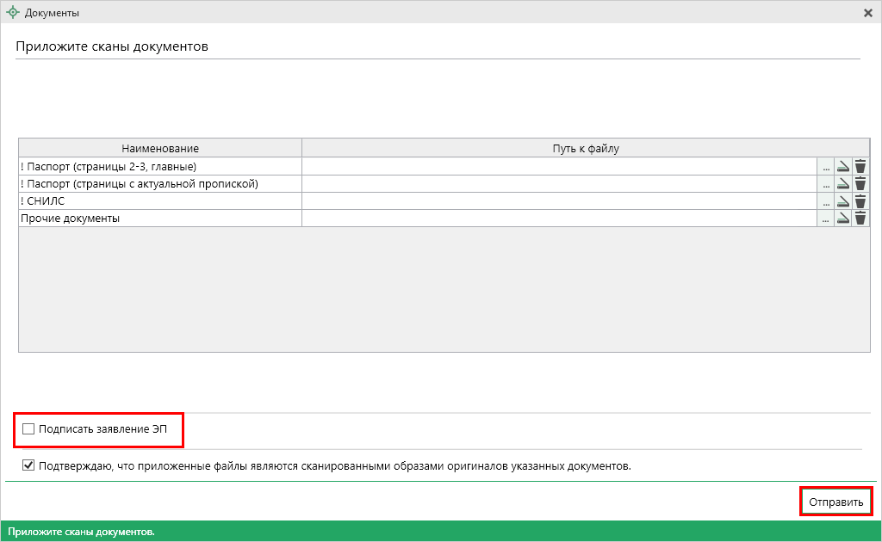The image size is (882, 542).
Task: Click the file path field for СНИЛС
Action: tap(558, 201)
